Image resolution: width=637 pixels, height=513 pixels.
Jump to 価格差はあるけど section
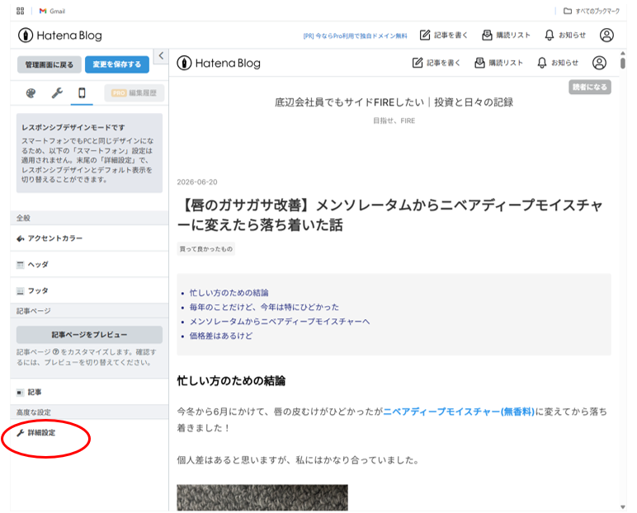pyautogui.click(x=221, y=336)
